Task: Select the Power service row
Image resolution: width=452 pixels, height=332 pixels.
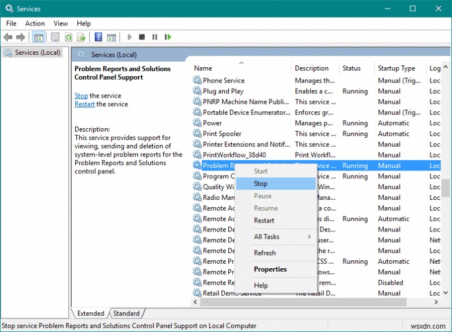Action: (316, 123)
